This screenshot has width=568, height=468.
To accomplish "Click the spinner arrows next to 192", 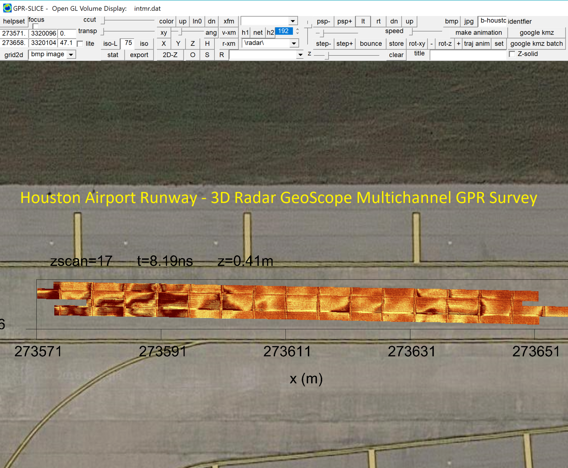I will tap(297, 31).
